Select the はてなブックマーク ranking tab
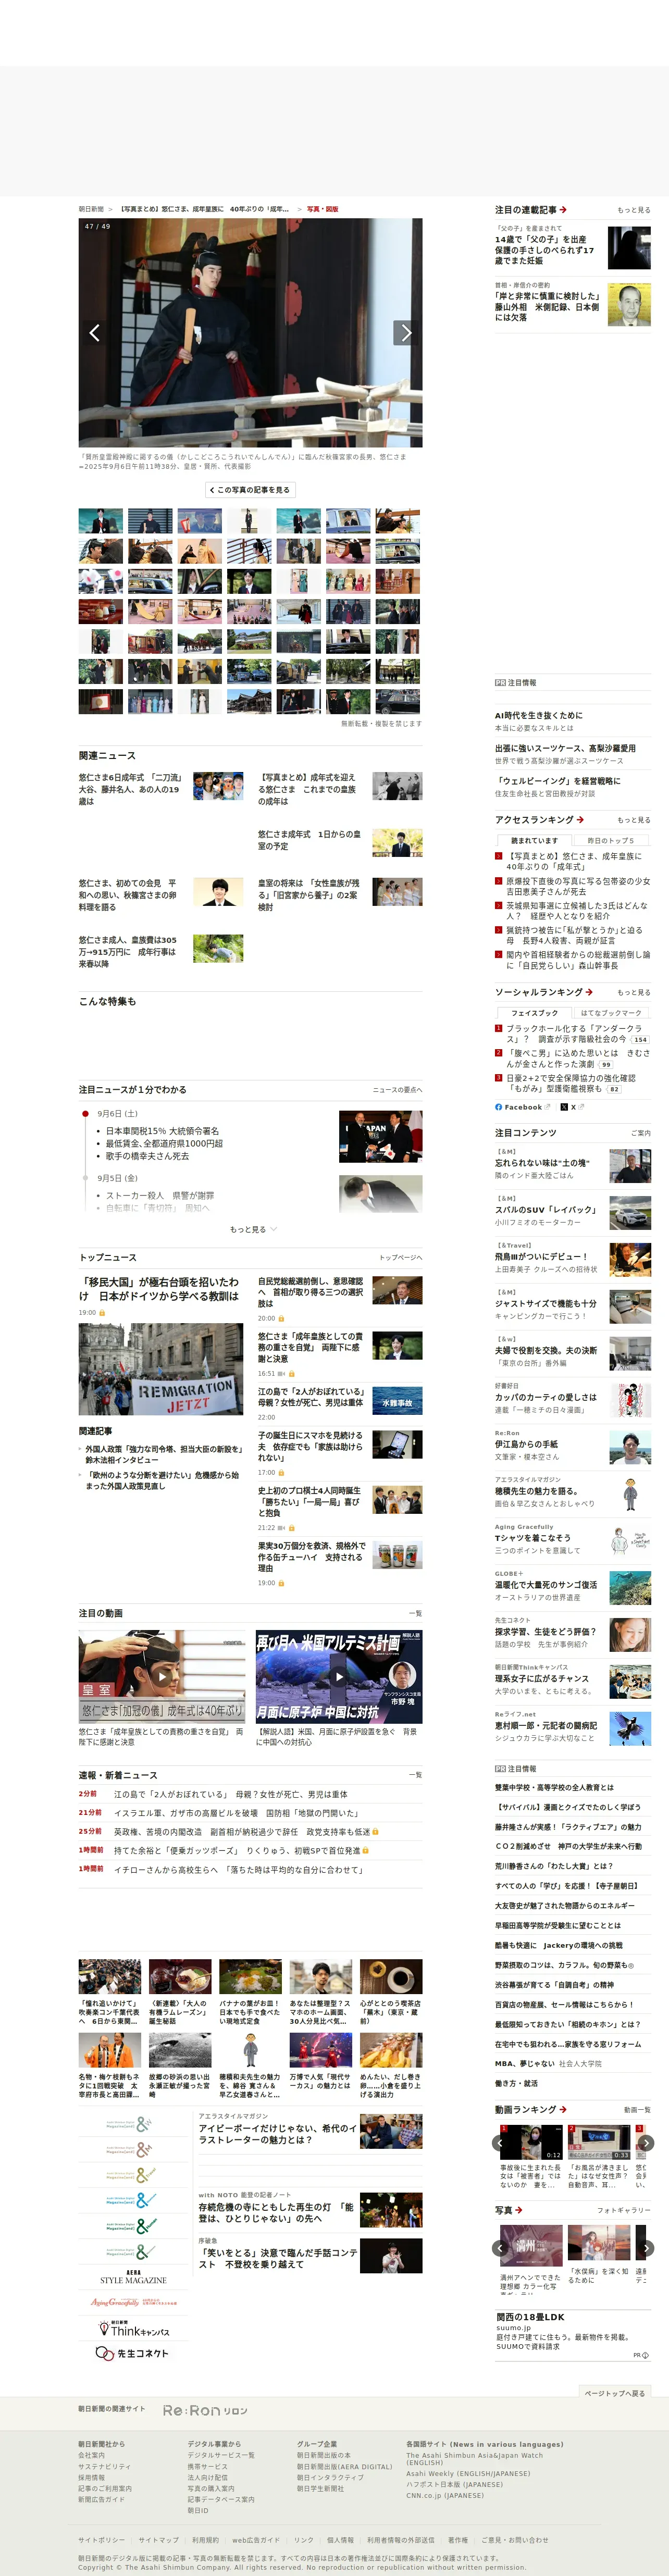 610,1013
